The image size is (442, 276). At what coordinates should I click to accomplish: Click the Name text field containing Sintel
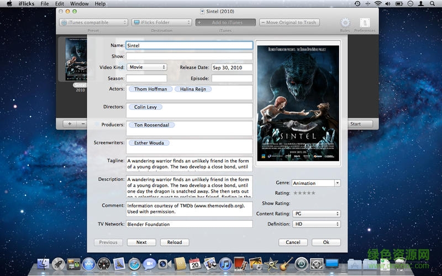click(189, 46)
